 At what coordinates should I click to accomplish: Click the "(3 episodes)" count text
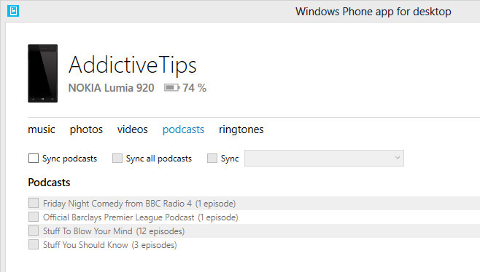[155, 245]
